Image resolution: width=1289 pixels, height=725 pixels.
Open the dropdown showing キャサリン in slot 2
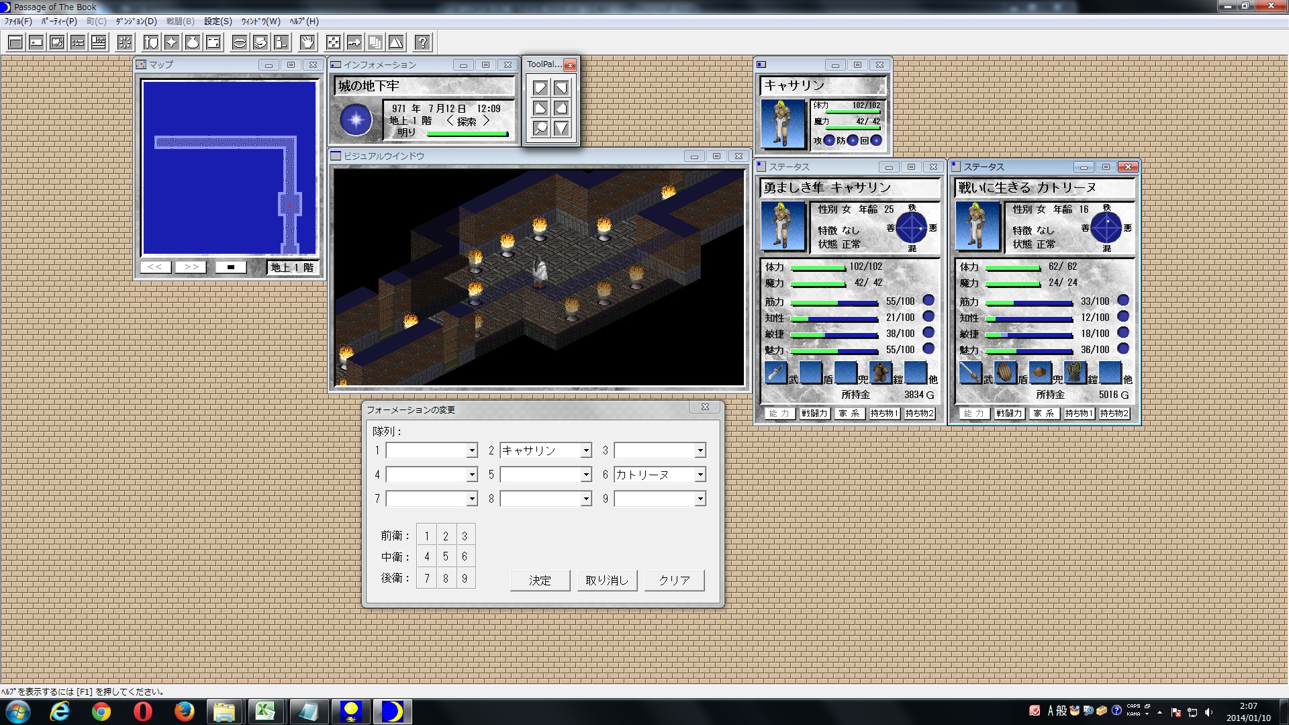[585, 450]
